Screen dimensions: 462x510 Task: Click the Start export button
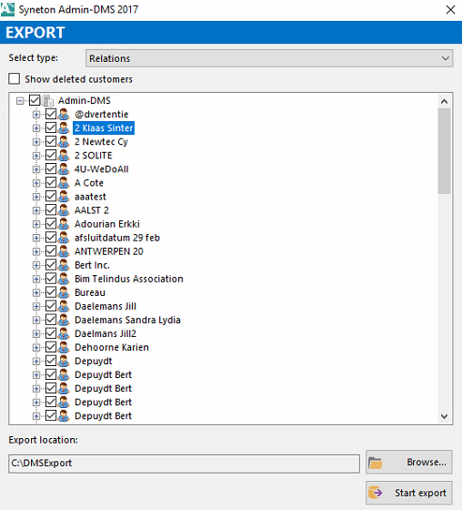click(409, 493)
